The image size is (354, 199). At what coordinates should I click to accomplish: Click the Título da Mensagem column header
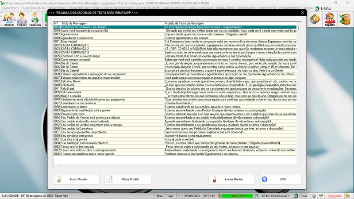click(112, 23)
